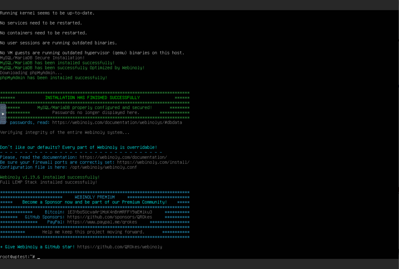Click the PayPal paypal.me/qrokes link
This screenshot has width=399, height=269.
102,222
